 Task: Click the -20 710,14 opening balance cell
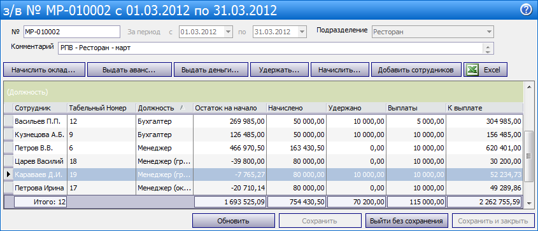230,188
